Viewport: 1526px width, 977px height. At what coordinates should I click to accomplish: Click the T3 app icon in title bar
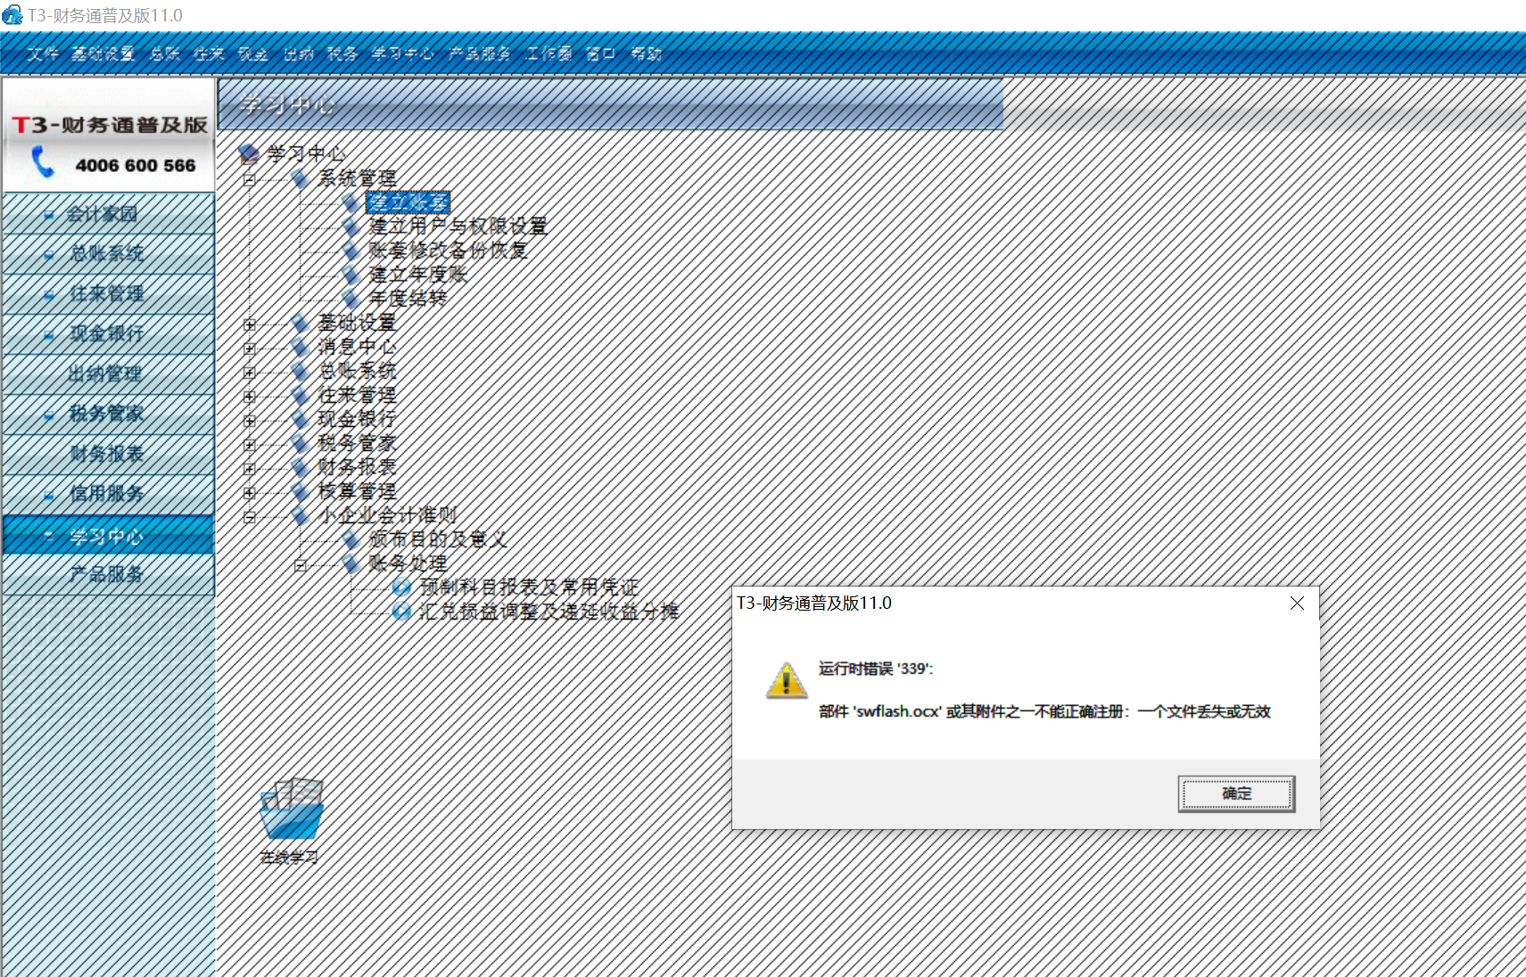point(12,15)
